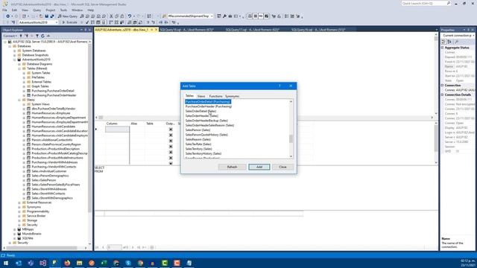Click the wrench Properties icon in toolbar
Image resolution: width=477 pixels, height=268 pixels.
tap(224, 16)
